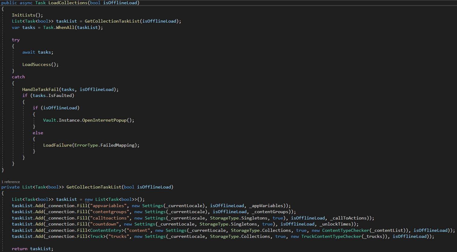The width and height of the screenshot is (457, 252).
Task: Click the FailedMapping enum value
Action: tap(118, 145)
